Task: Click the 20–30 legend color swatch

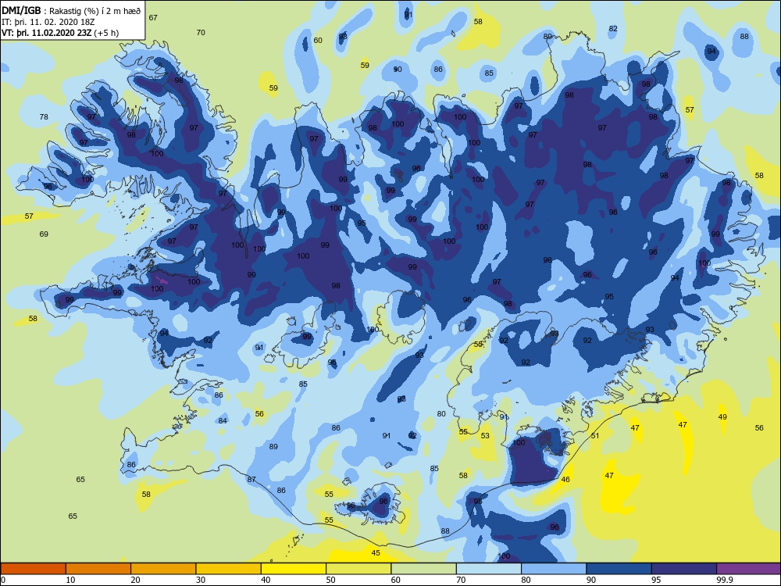Action: [x=163, y=569]
